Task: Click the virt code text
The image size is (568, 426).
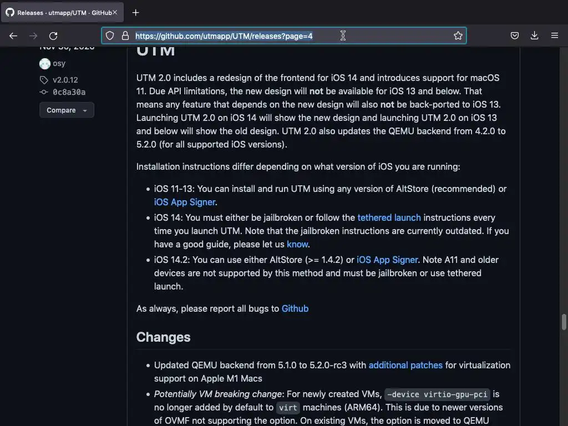Action: click(x=288, y=408)
